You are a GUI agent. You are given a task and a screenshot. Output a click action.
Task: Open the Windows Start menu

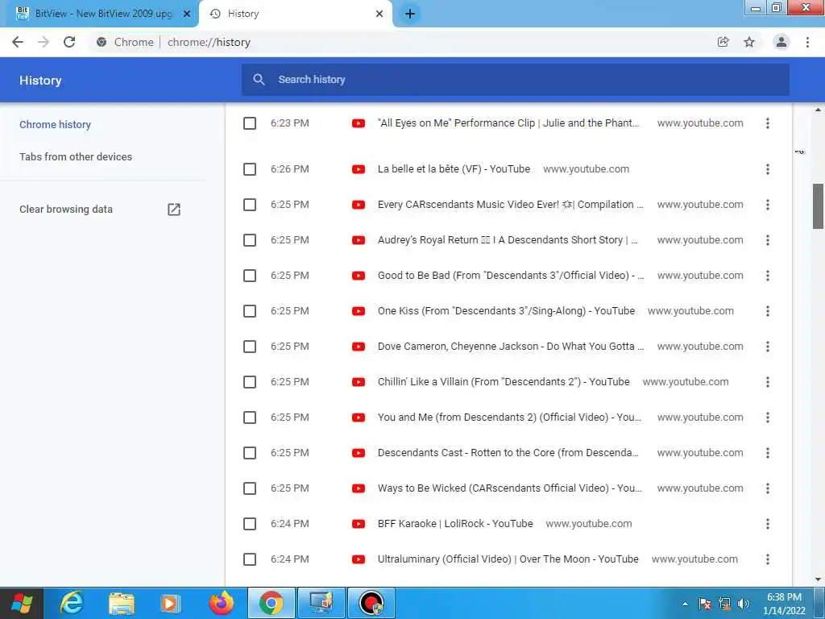point(22,603)
